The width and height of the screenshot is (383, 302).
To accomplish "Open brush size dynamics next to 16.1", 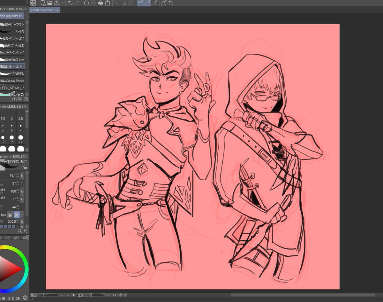I will (x=22, y=175).
